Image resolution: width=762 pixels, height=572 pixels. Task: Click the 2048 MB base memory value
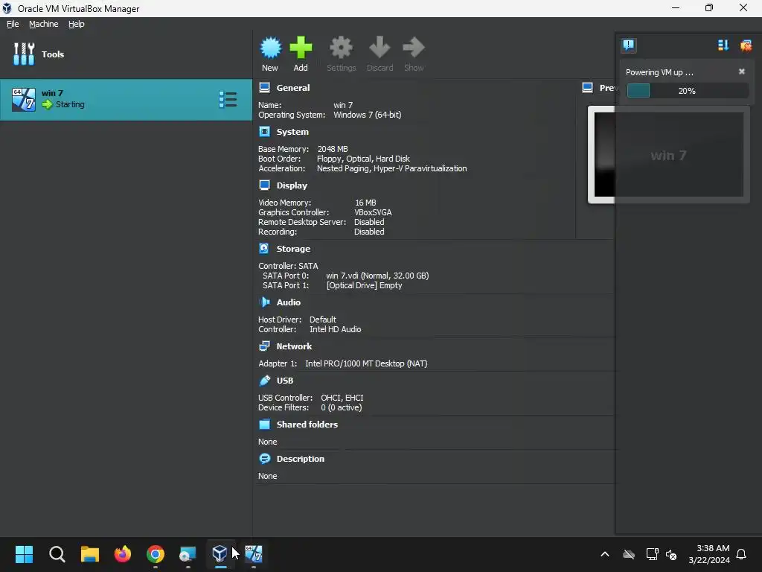(x=333, y=149)
